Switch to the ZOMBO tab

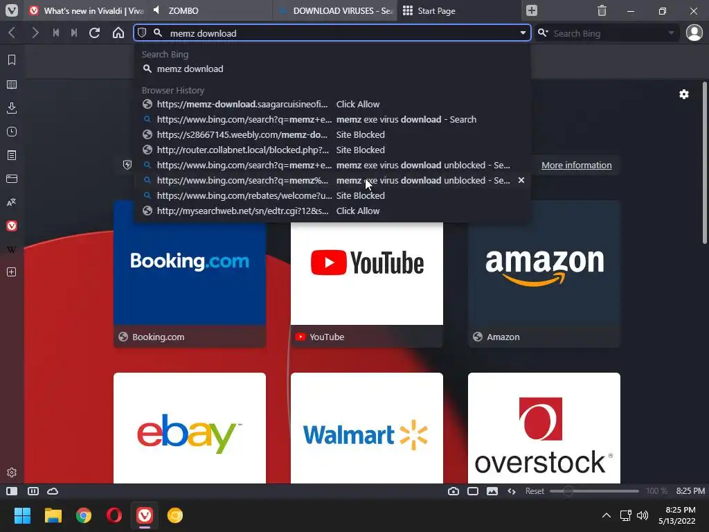(x=210, y=10)
